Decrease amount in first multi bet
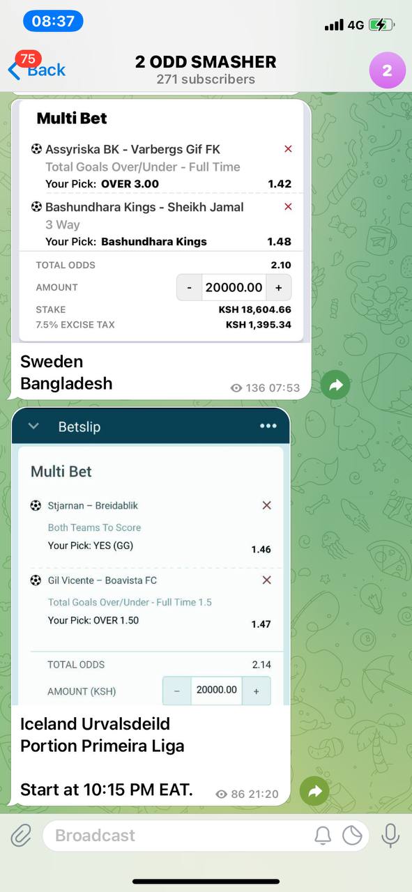This screenshot has height=892, width=412. pos(189,287)
